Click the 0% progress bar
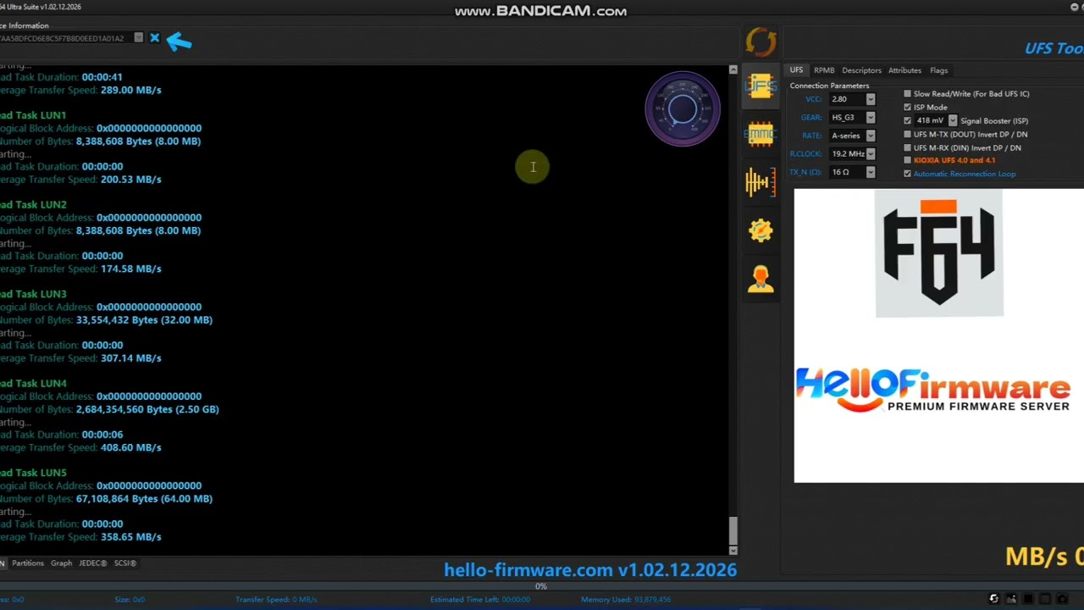 pos(541,586)
